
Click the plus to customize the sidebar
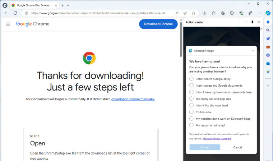pyautogui.click(x=268, y=85)
